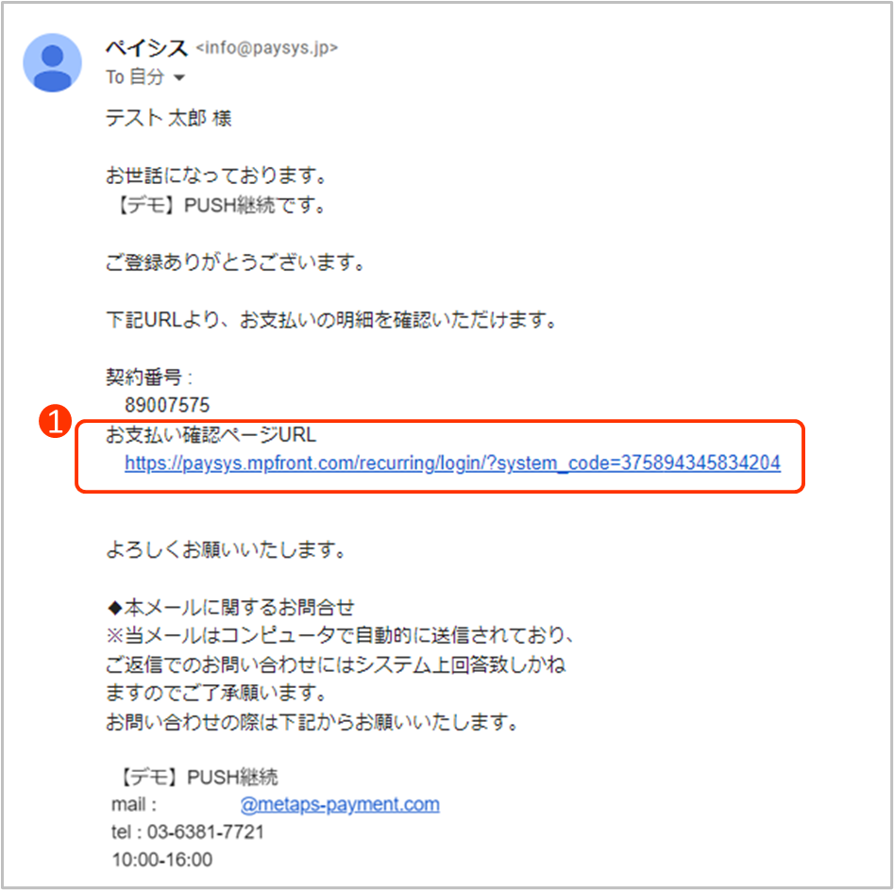Click the 下記URLより sentence about payment details

coord(332,320)
